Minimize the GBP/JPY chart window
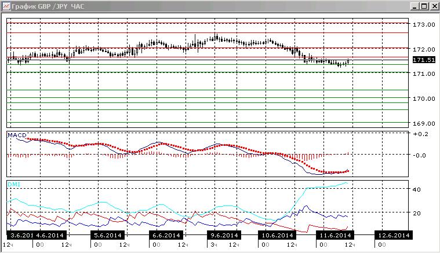The height and width of the screenshot is (253, 440). pos(414,6)
